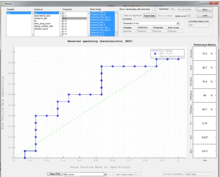Go to next subject arrow button
Image resolution: width=220 pixels, height=177 pixels.
[138, 174]
